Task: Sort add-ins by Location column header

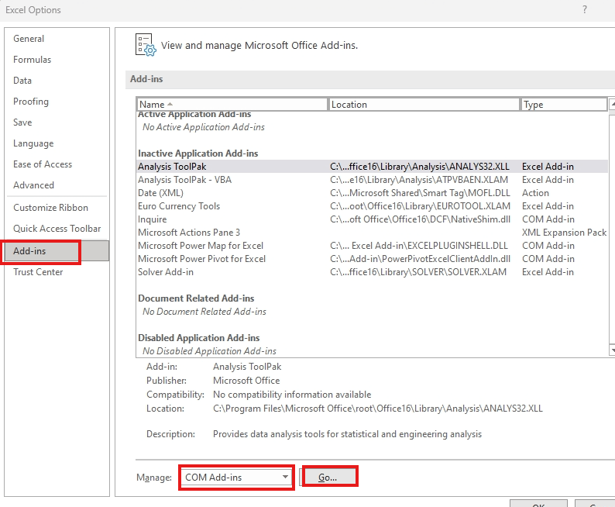Action: tap(424, 105)
